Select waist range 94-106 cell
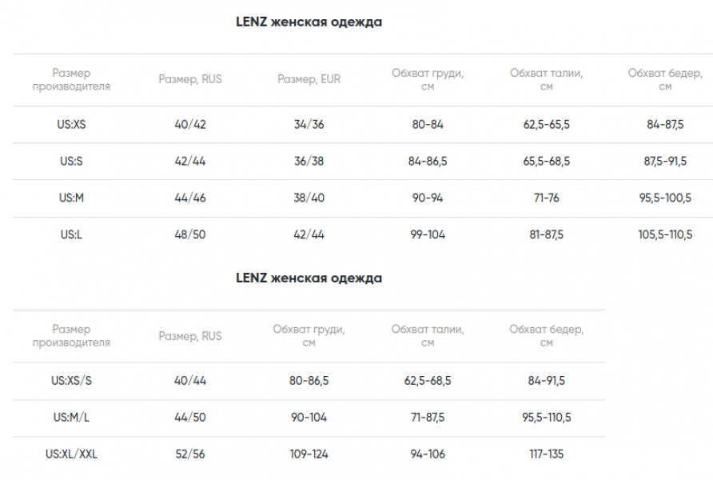The height and width of the screenshot is (480, 713). click(427, 454)
